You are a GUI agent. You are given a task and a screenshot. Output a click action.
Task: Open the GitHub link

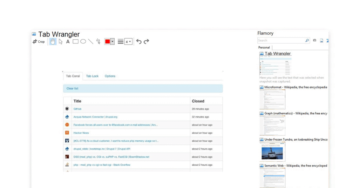click(77, 109)
